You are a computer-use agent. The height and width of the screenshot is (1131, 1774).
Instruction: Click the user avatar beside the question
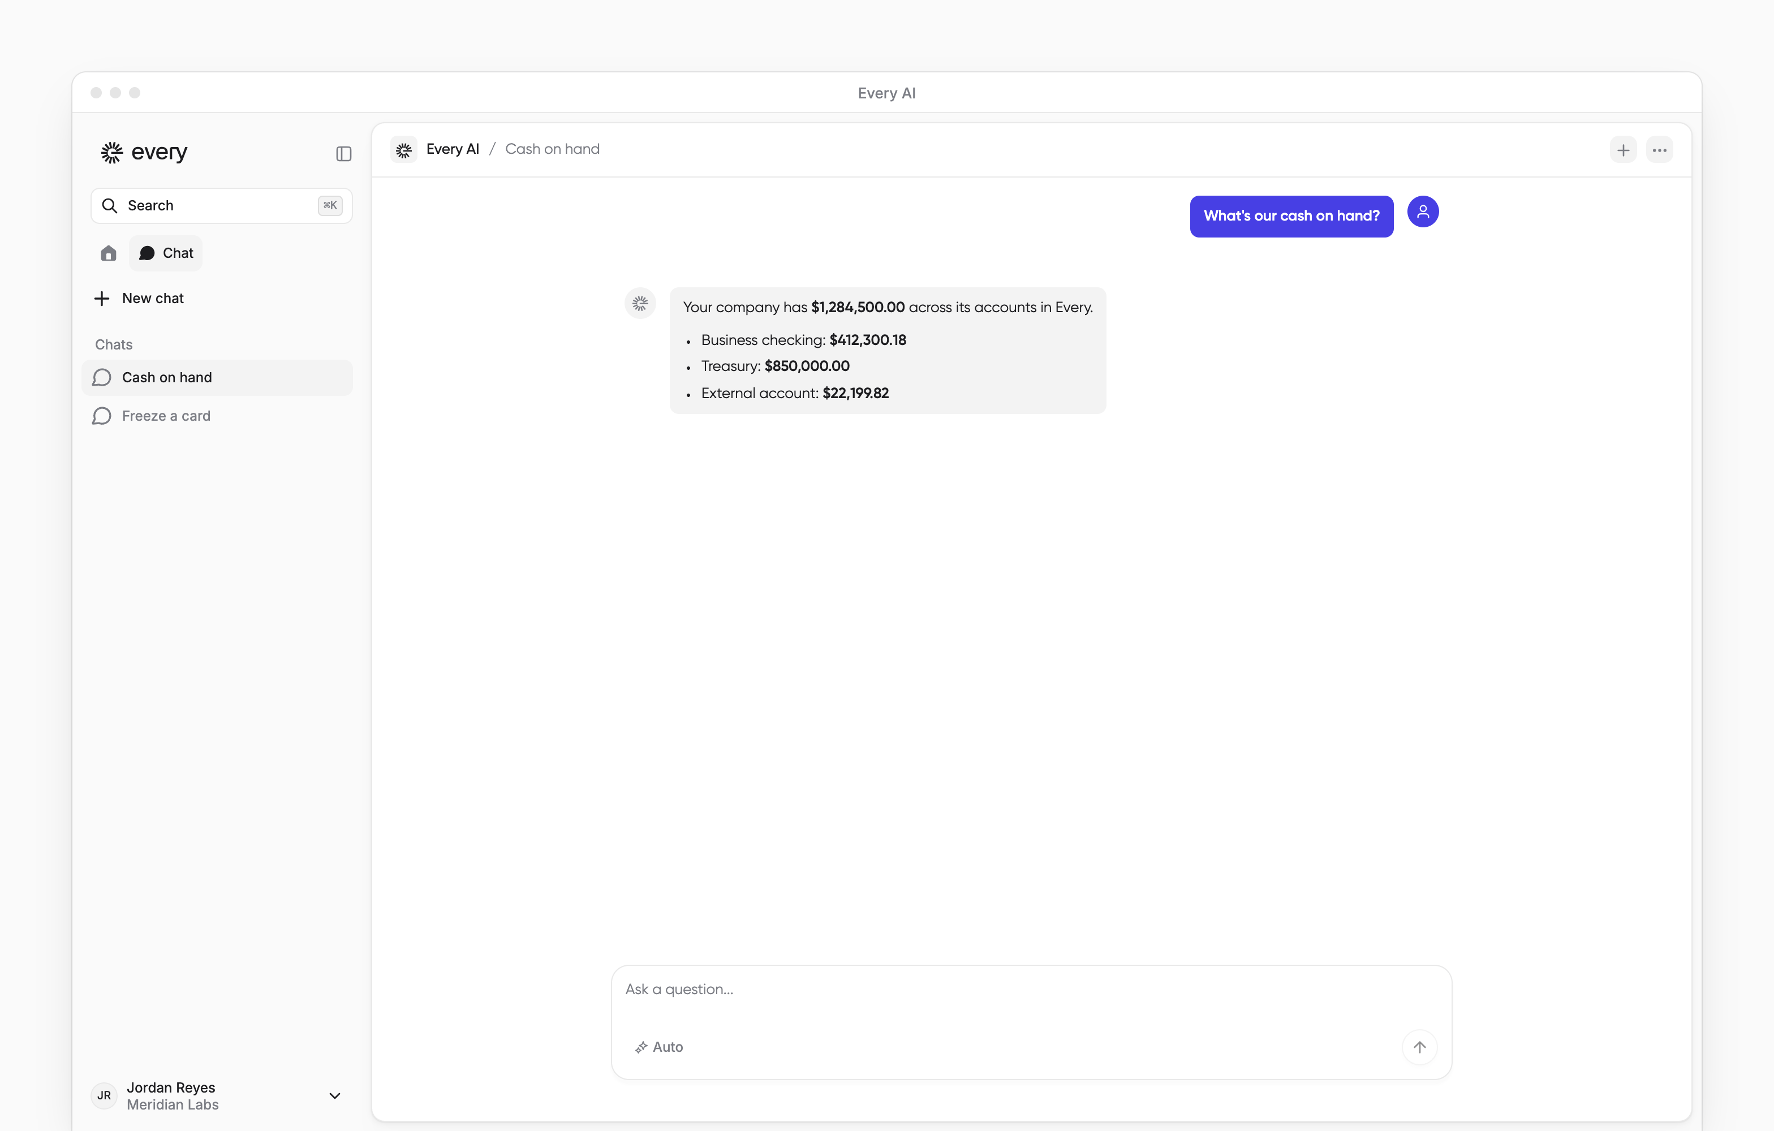point(1423,212)
